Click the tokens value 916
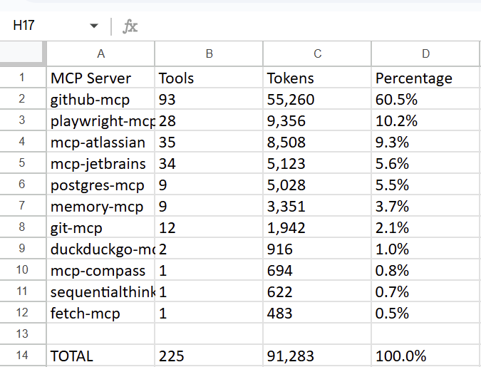Screen dimensions: 481x367 pyautogui.click(x=317, y=249)
